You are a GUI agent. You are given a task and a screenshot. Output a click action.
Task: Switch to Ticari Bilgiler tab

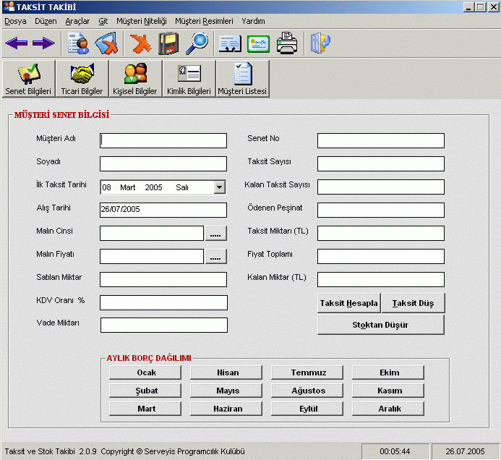click(x=82, y=79)
